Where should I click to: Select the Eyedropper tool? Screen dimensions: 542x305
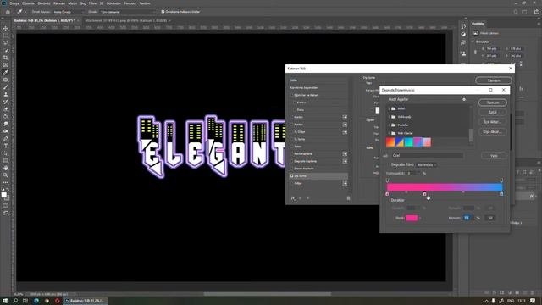[x=6, y=72]
